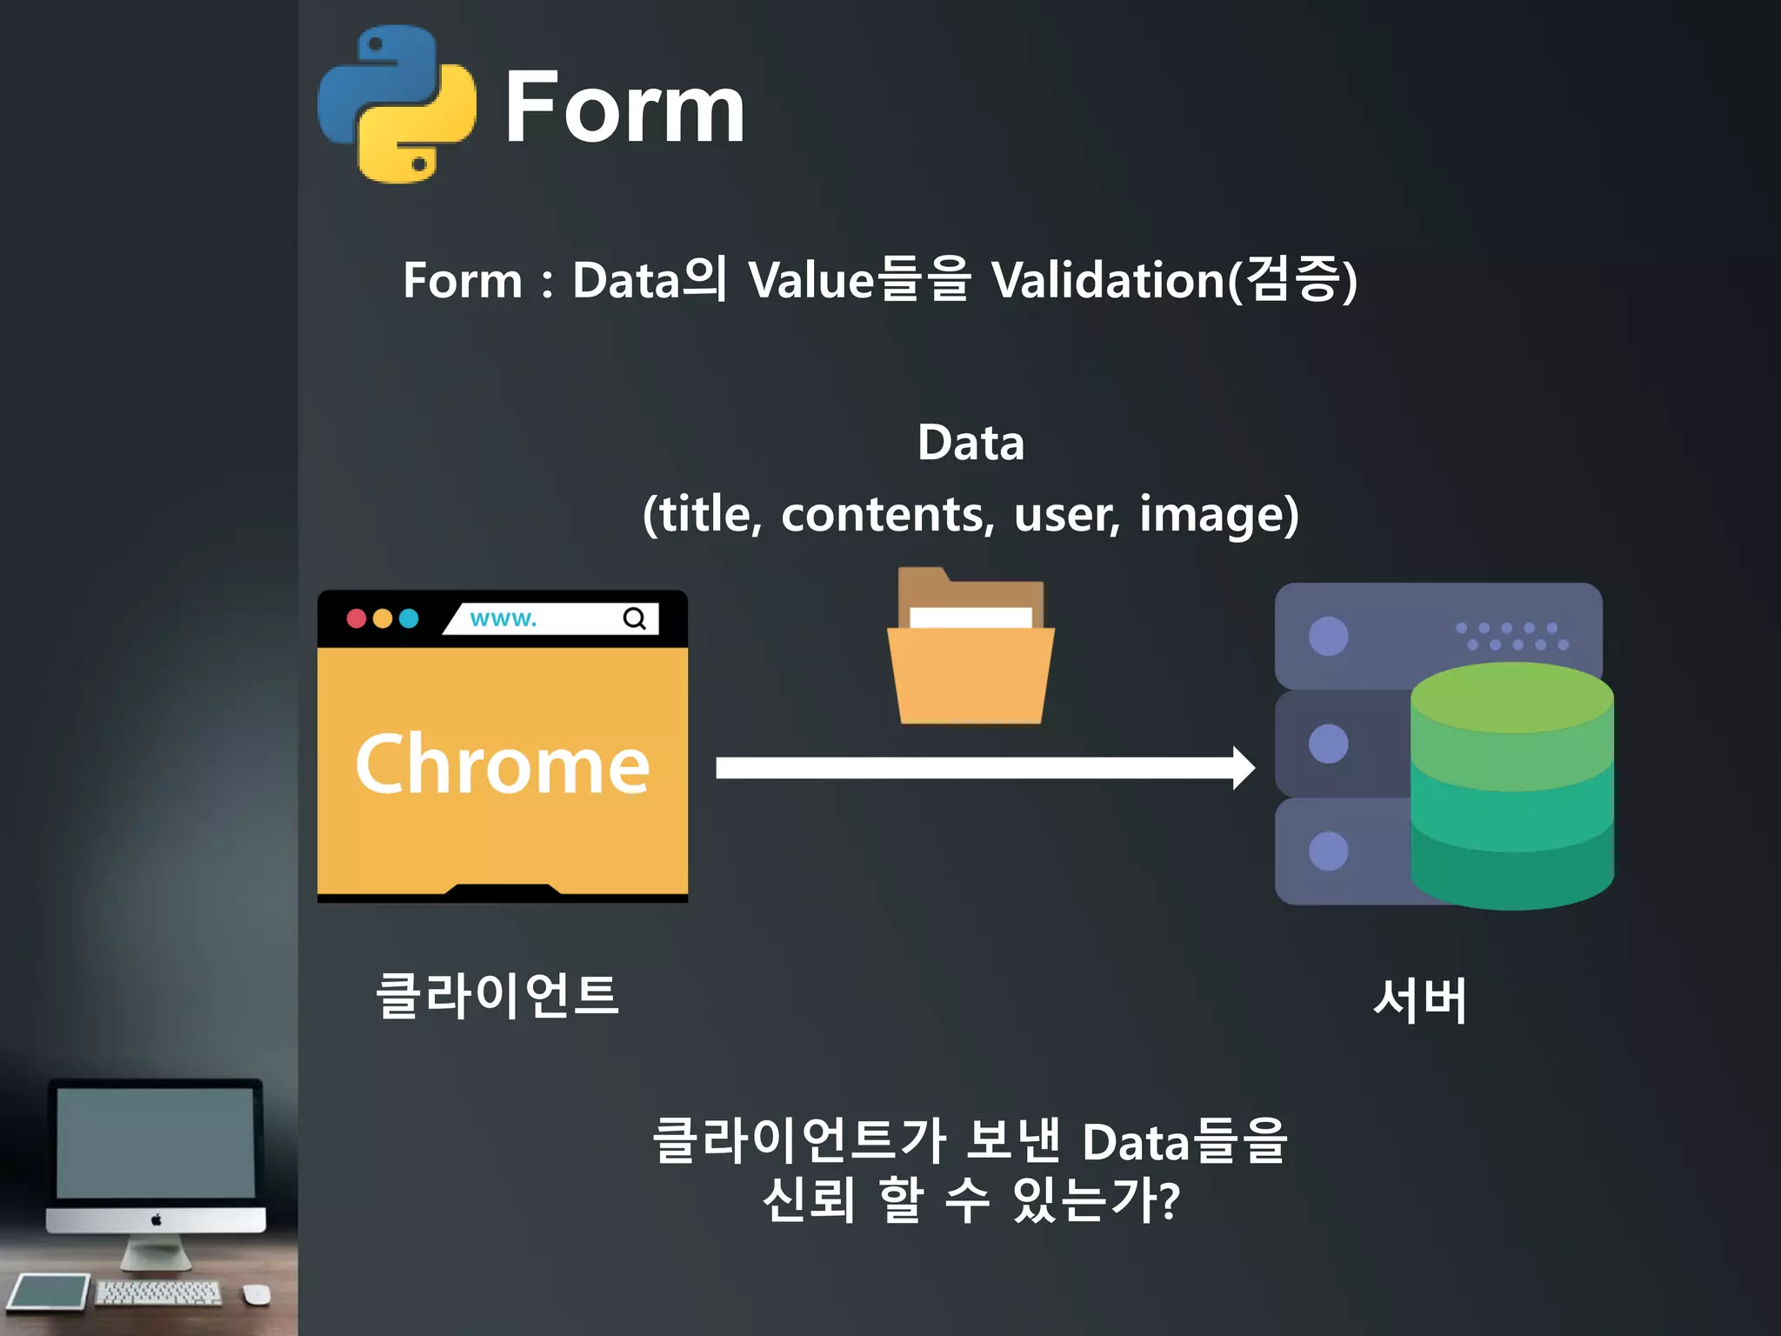The image size is (1781, 1336).
Task: Click the blue dot in browser graphic
Action: pyautogui.click(x=409, y=618)
